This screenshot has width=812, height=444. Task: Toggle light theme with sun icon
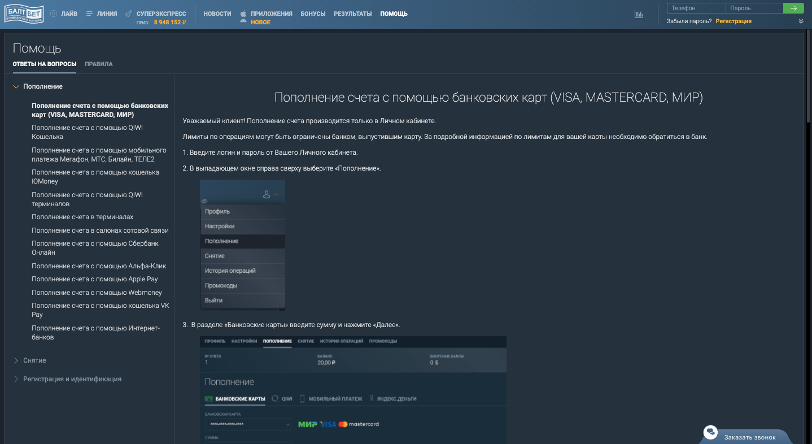(801, 21)
